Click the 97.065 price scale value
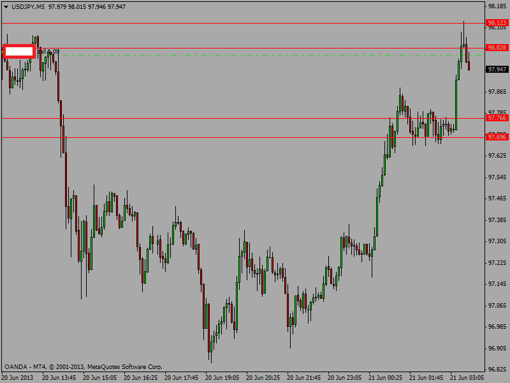The height and width of the screenshot is (383, 510). pos(497,306)
